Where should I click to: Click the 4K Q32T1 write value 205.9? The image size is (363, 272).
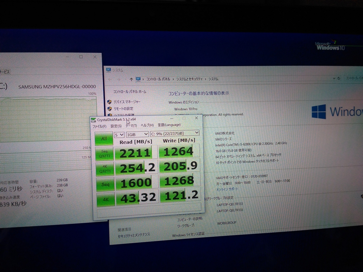click(179, 166)
